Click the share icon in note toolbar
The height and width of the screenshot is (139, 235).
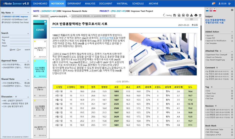[187, 16]
